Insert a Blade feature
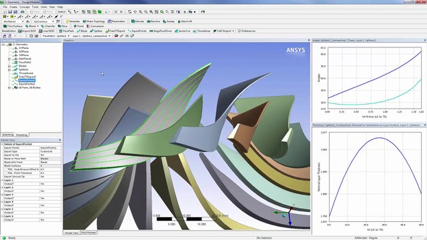 click(82, 31)
